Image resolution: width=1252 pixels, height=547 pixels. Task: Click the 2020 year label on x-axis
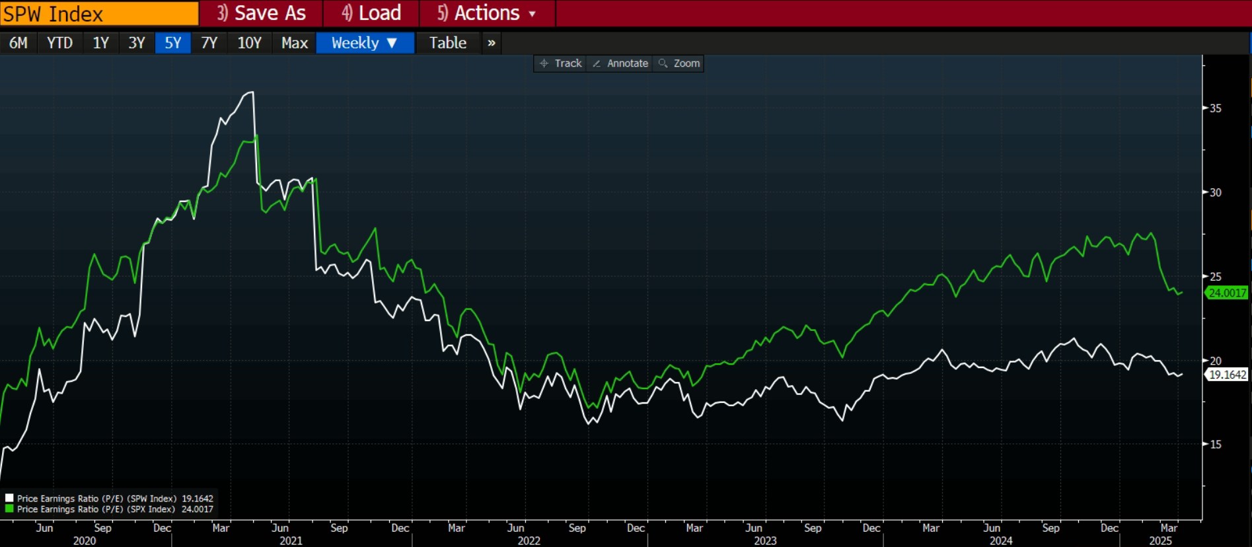coord(85,540)
